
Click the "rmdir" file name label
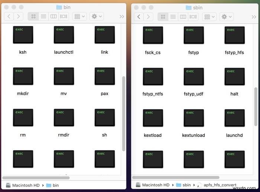tap(64, 135)
